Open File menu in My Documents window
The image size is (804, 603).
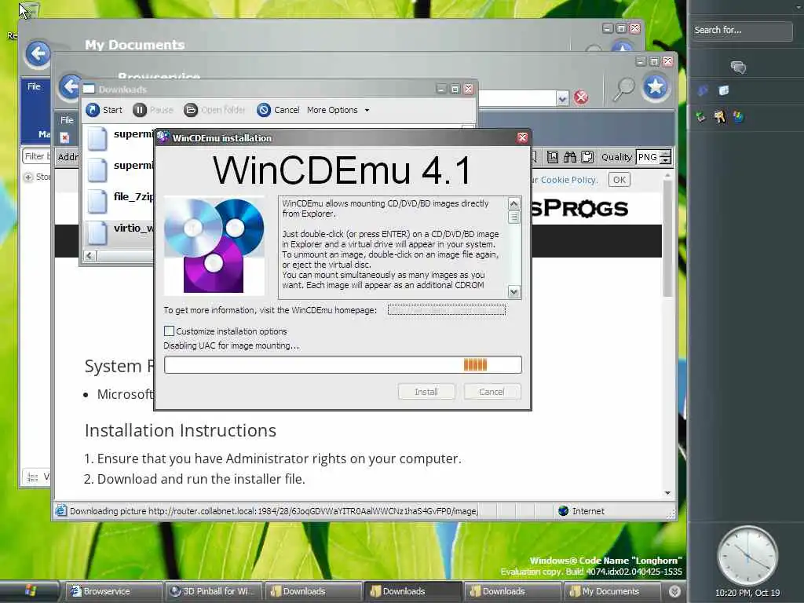[x=34, y=86]
